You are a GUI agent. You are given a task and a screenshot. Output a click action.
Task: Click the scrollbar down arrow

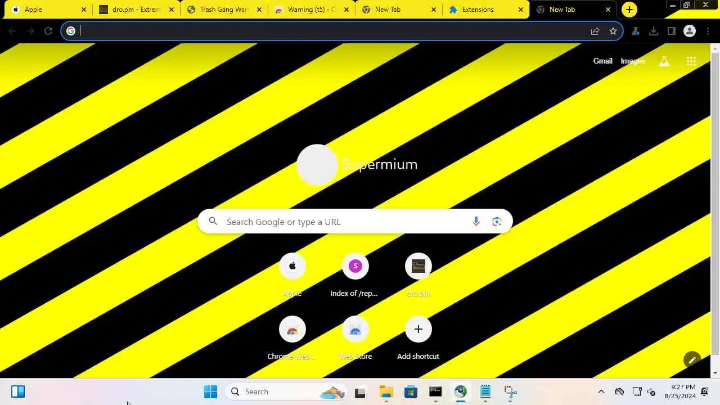(715, 373)
